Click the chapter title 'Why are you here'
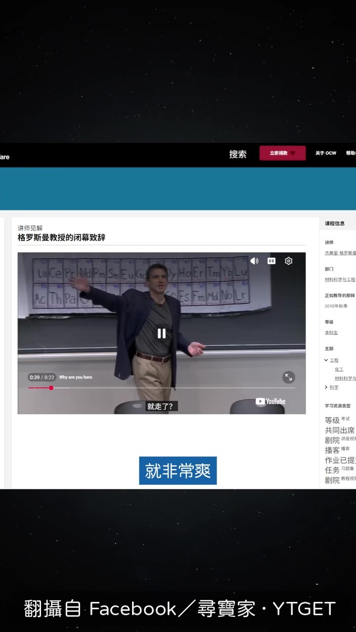The image size is (356, 632). click(x=76, y=377)
